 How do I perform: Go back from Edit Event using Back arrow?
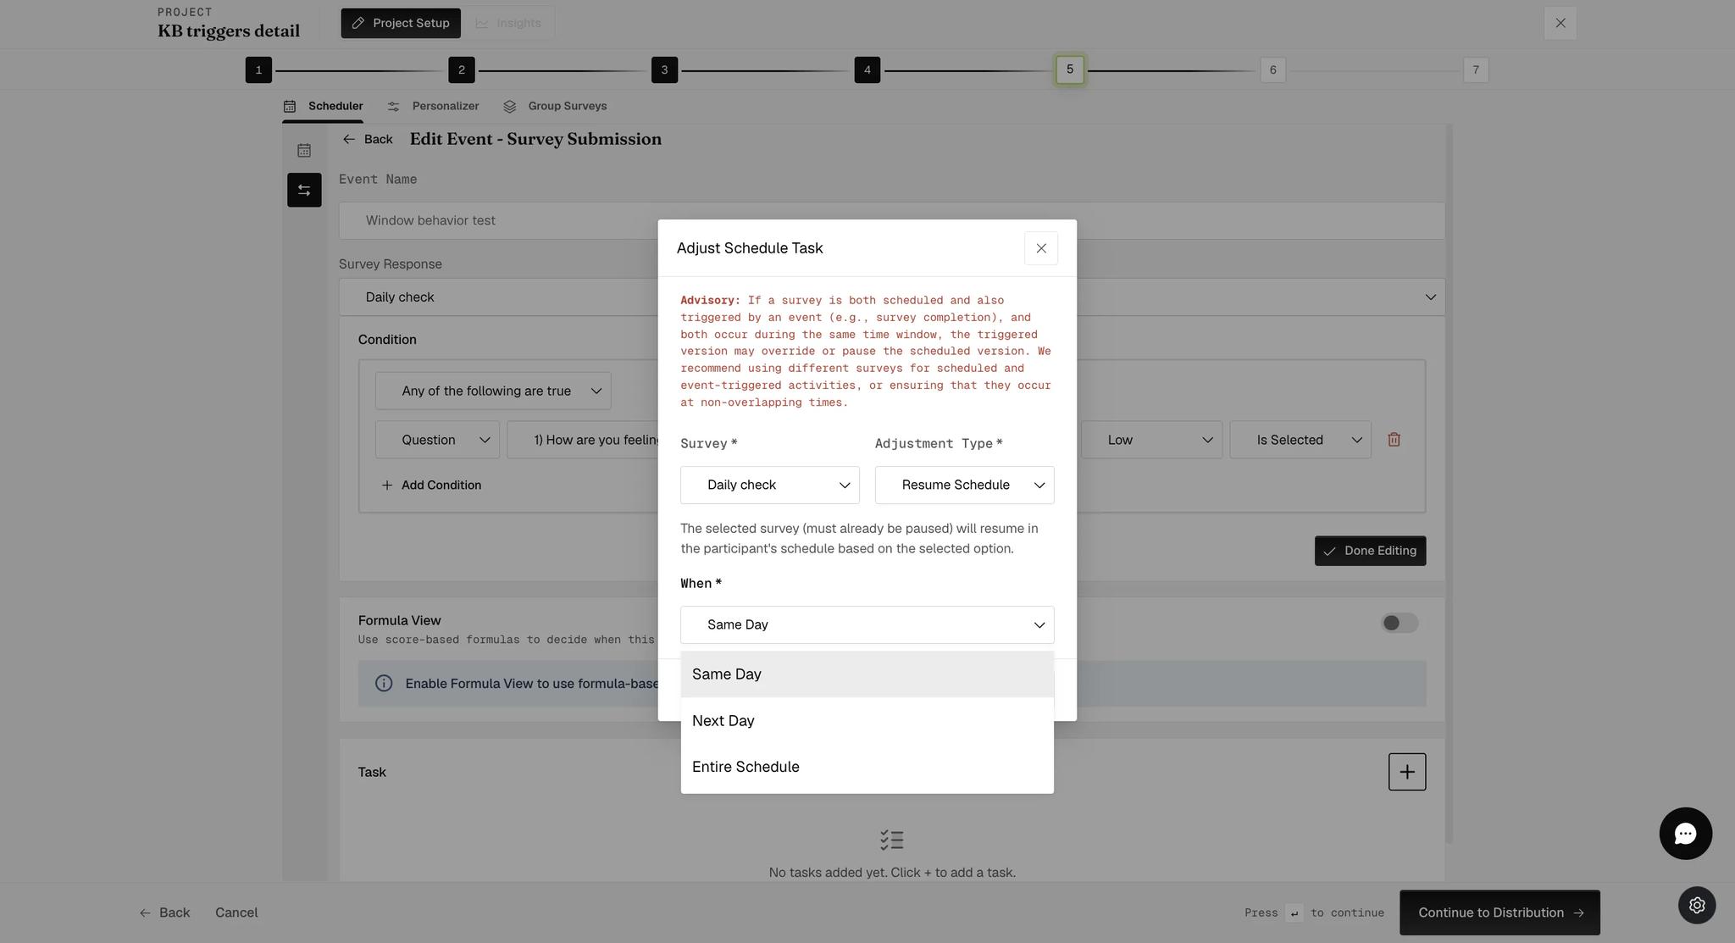pyautogui.click(x=367, y=139)
